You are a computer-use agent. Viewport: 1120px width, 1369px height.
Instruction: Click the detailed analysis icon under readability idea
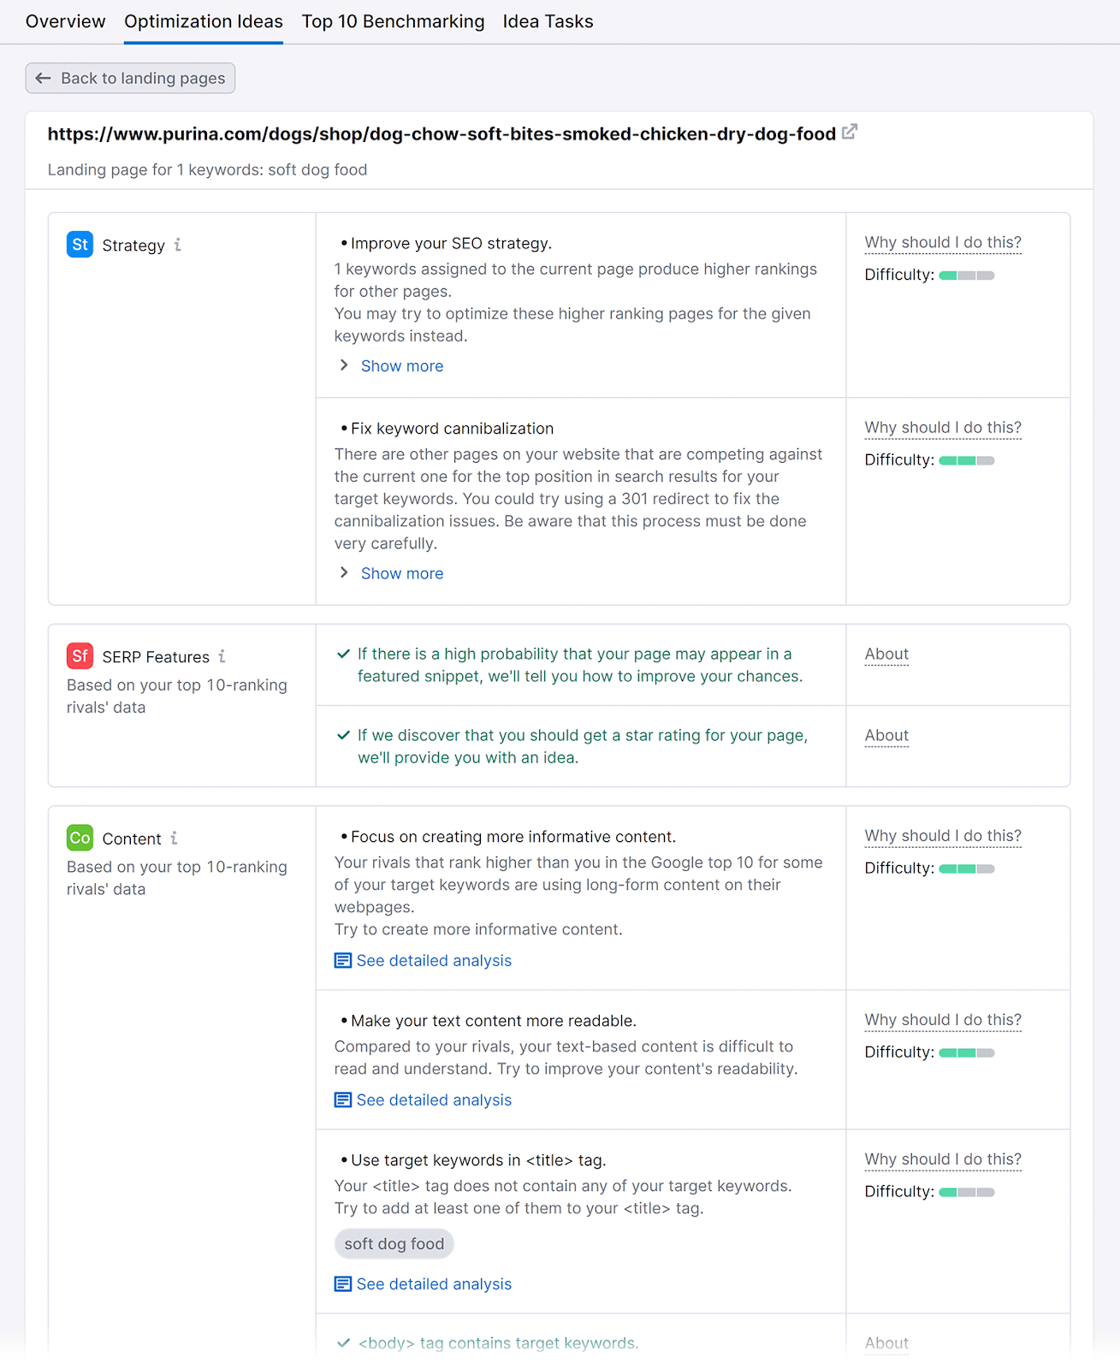click(x=342, y=1099)
